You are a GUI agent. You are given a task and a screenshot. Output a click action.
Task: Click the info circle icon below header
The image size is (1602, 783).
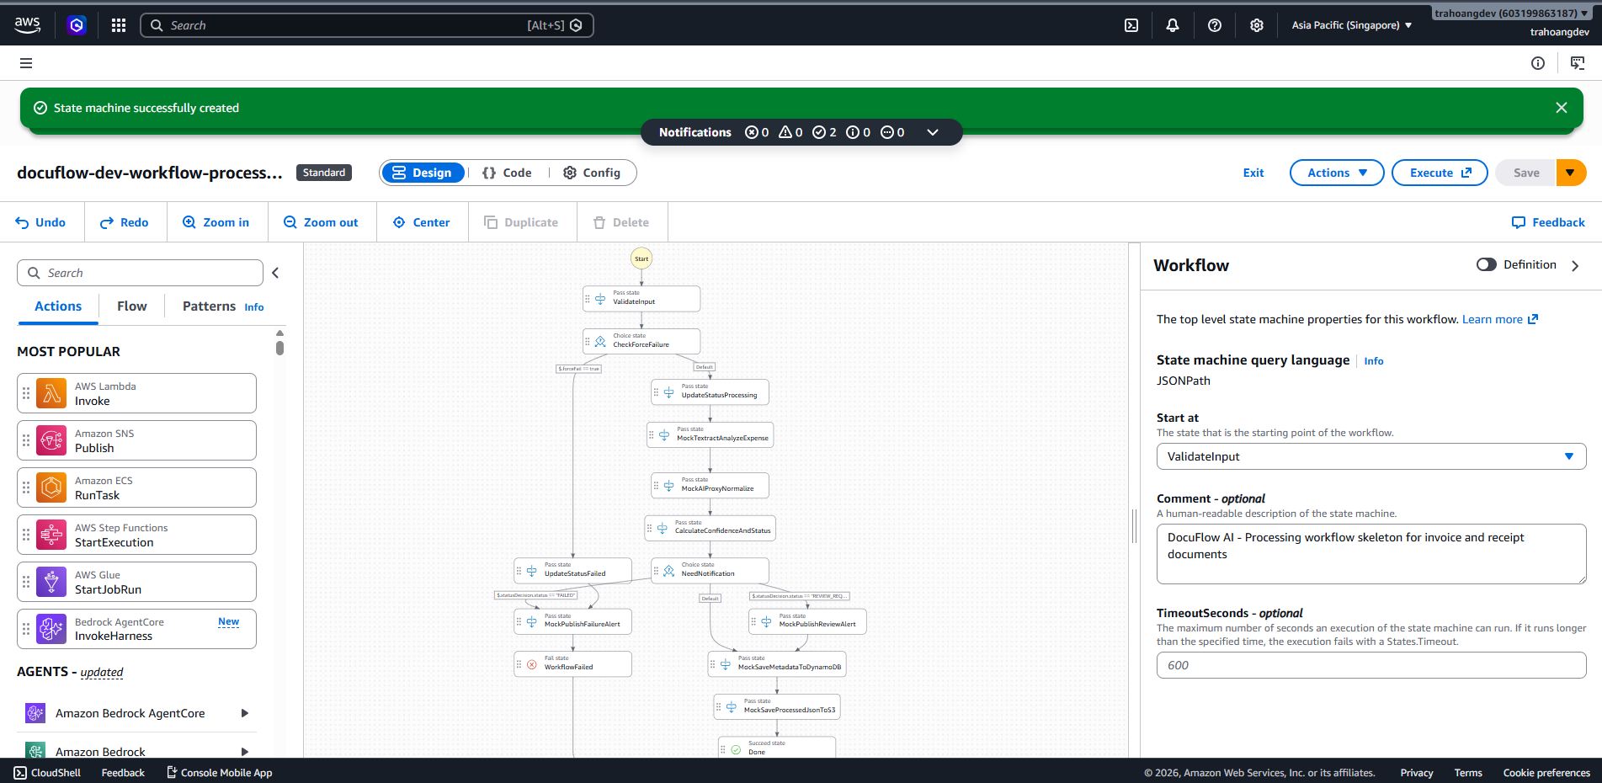[x=1538, y=63]
